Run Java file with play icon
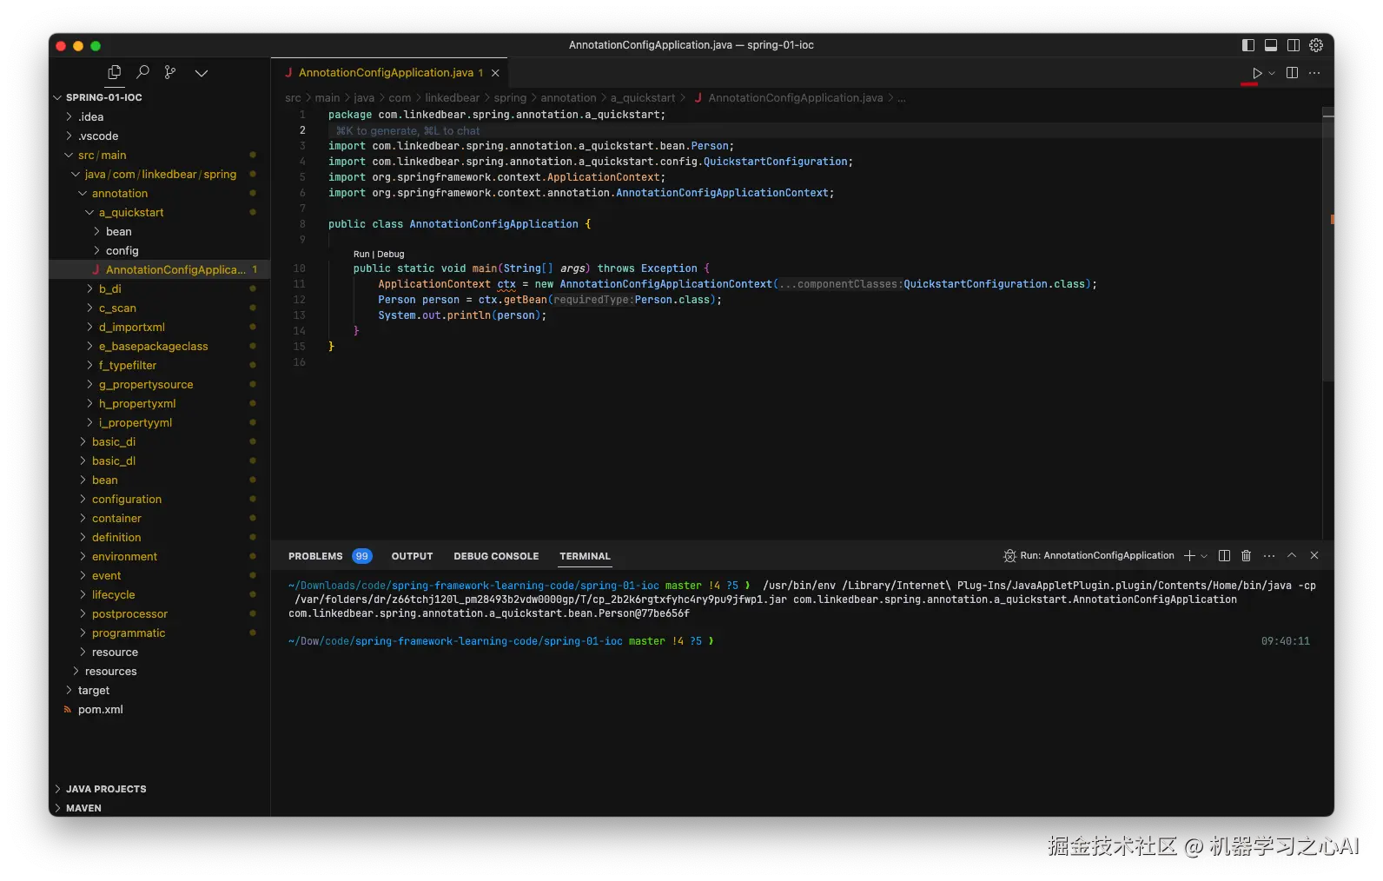Screen dimensions: 1383x881 1256,73
